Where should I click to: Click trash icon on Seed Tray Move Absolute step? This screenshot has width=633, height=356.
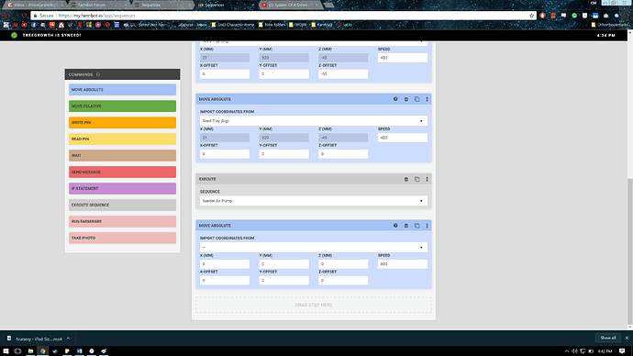click(406, 99)
